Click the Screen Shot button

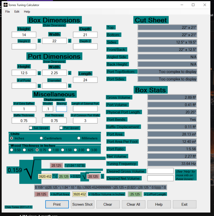82,204
